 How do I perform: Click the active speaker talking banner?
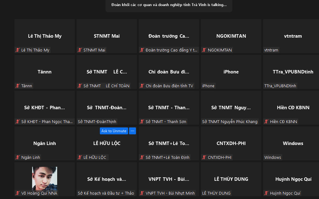(169, 5)
